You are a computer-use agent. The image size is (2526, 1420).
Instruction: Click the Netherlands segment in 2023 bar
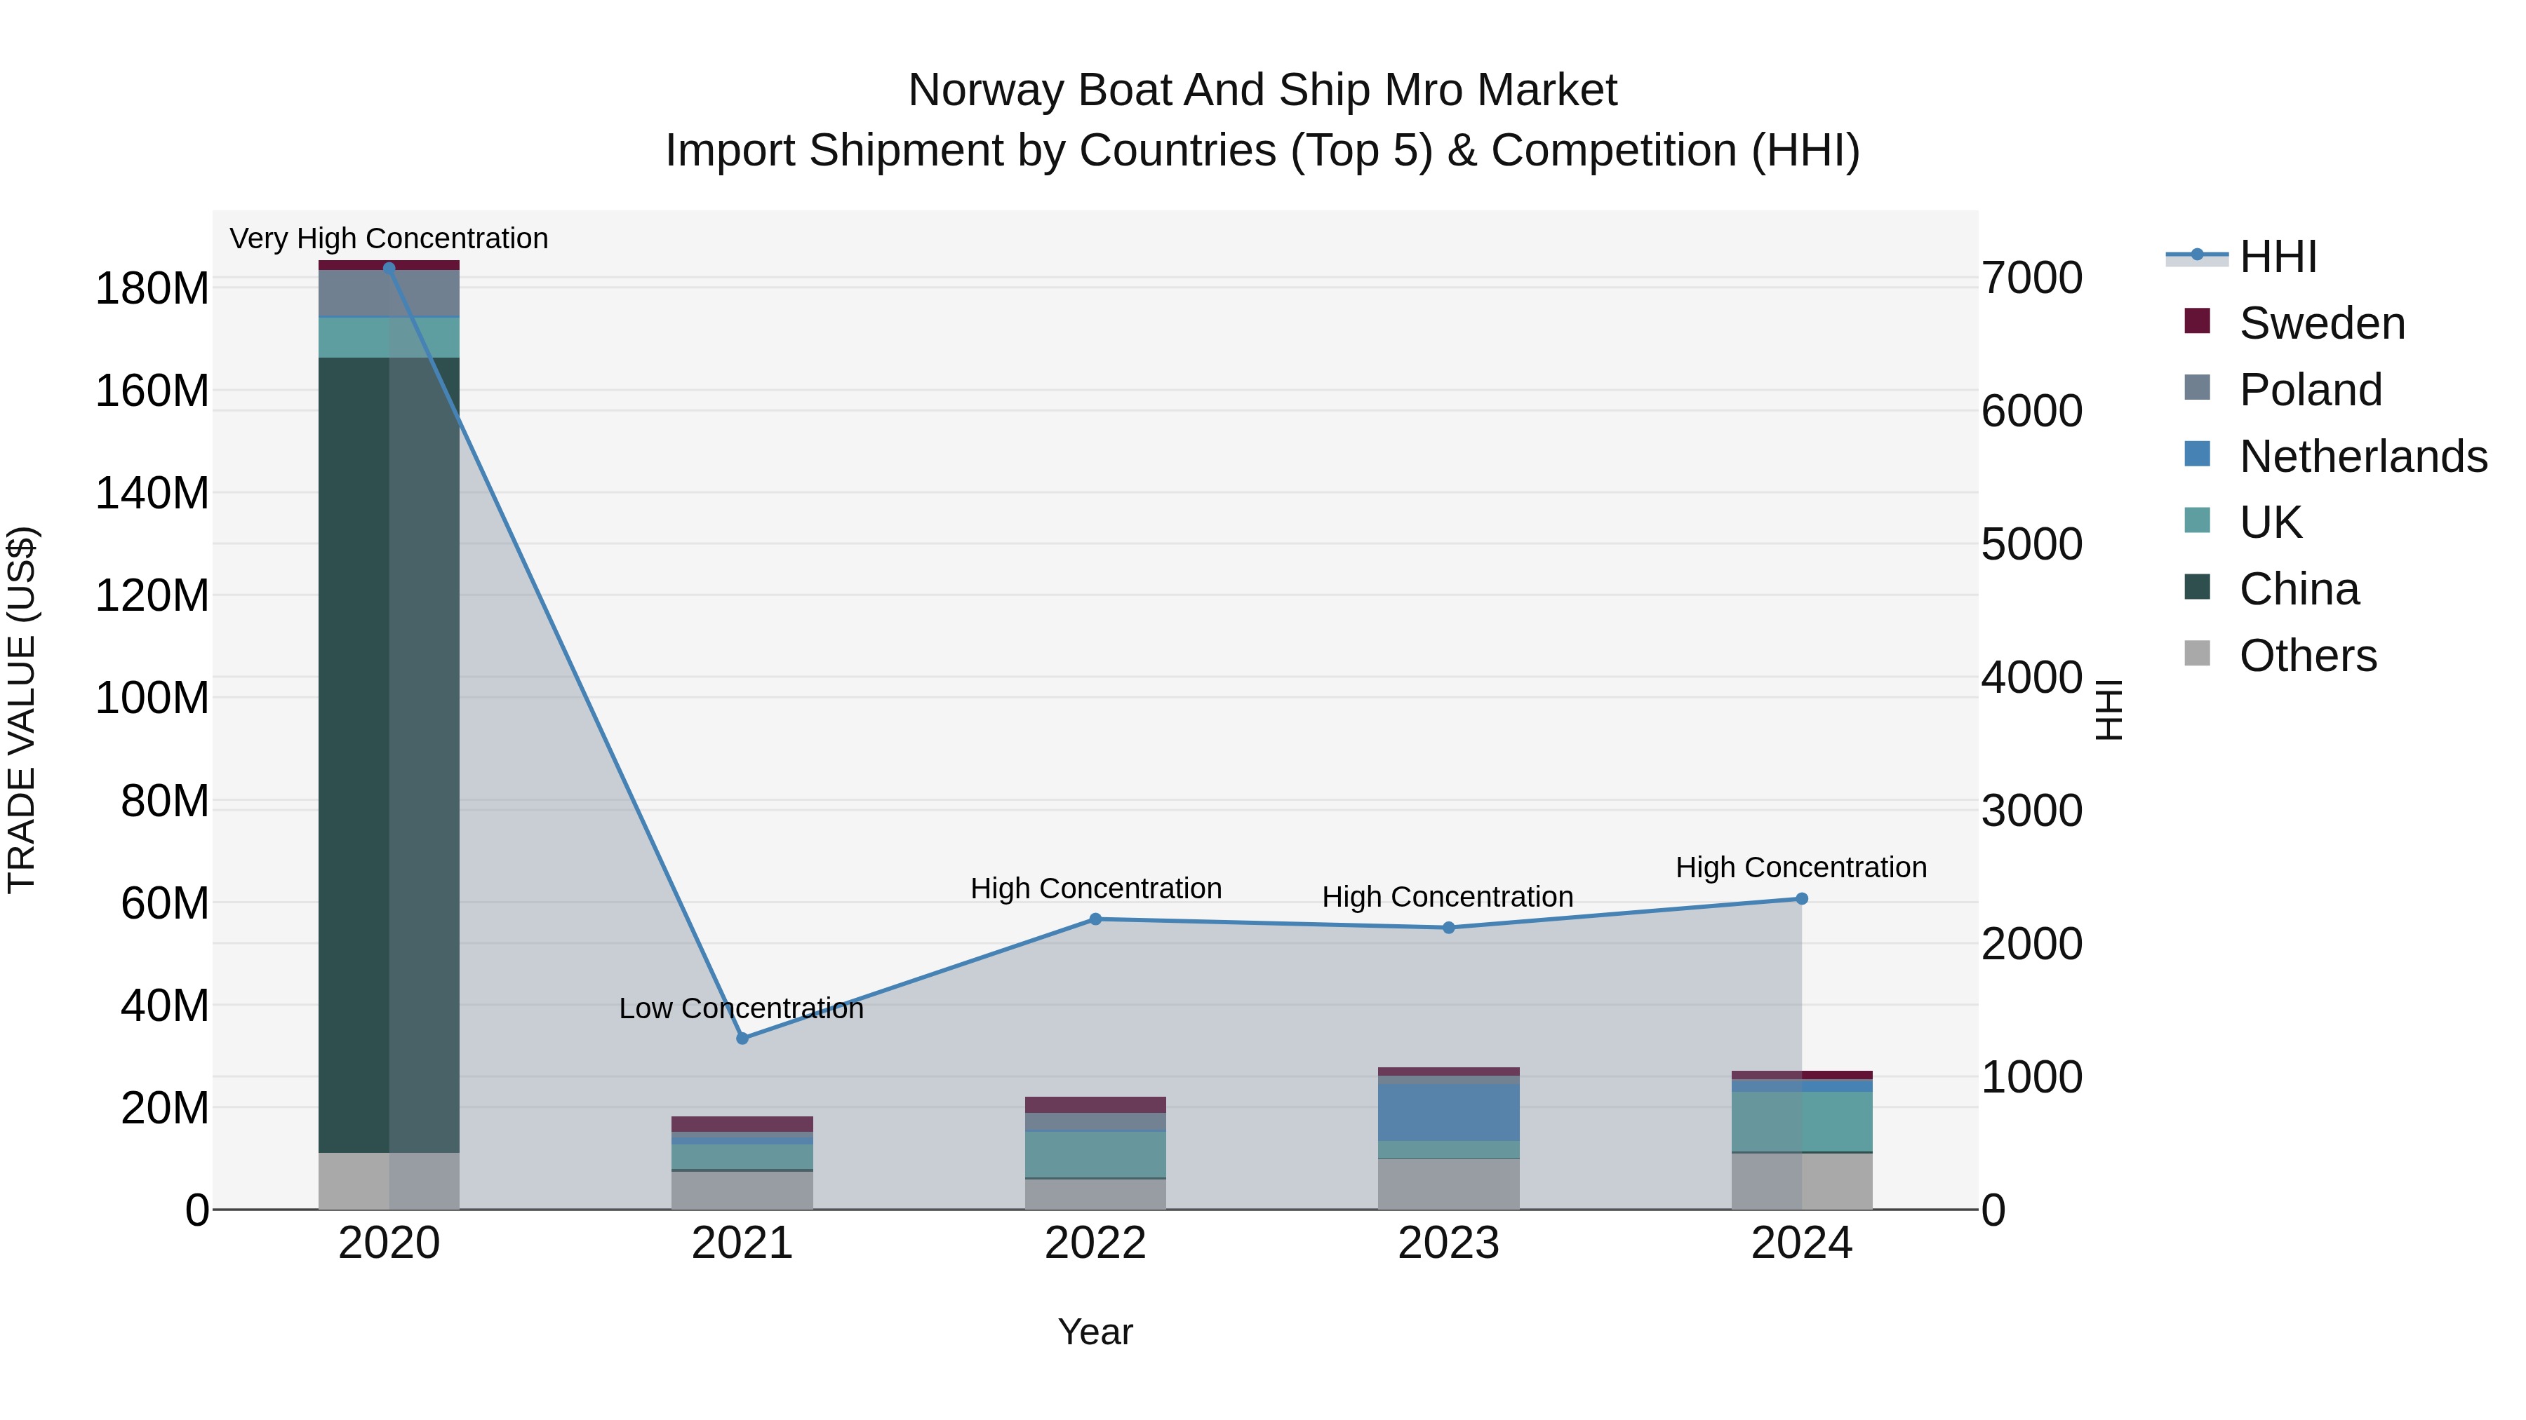coord(1450,1112)
